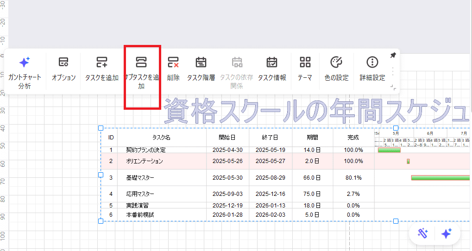Select the 開始日 column header

pos(227,138)
